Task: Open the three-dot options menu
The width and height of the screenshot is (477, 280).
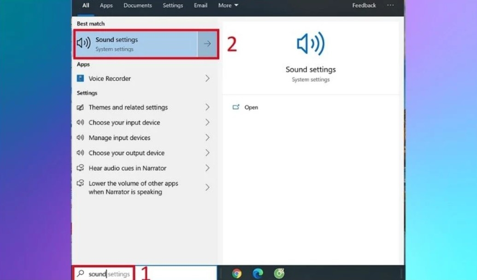Action: click(390, 5)
